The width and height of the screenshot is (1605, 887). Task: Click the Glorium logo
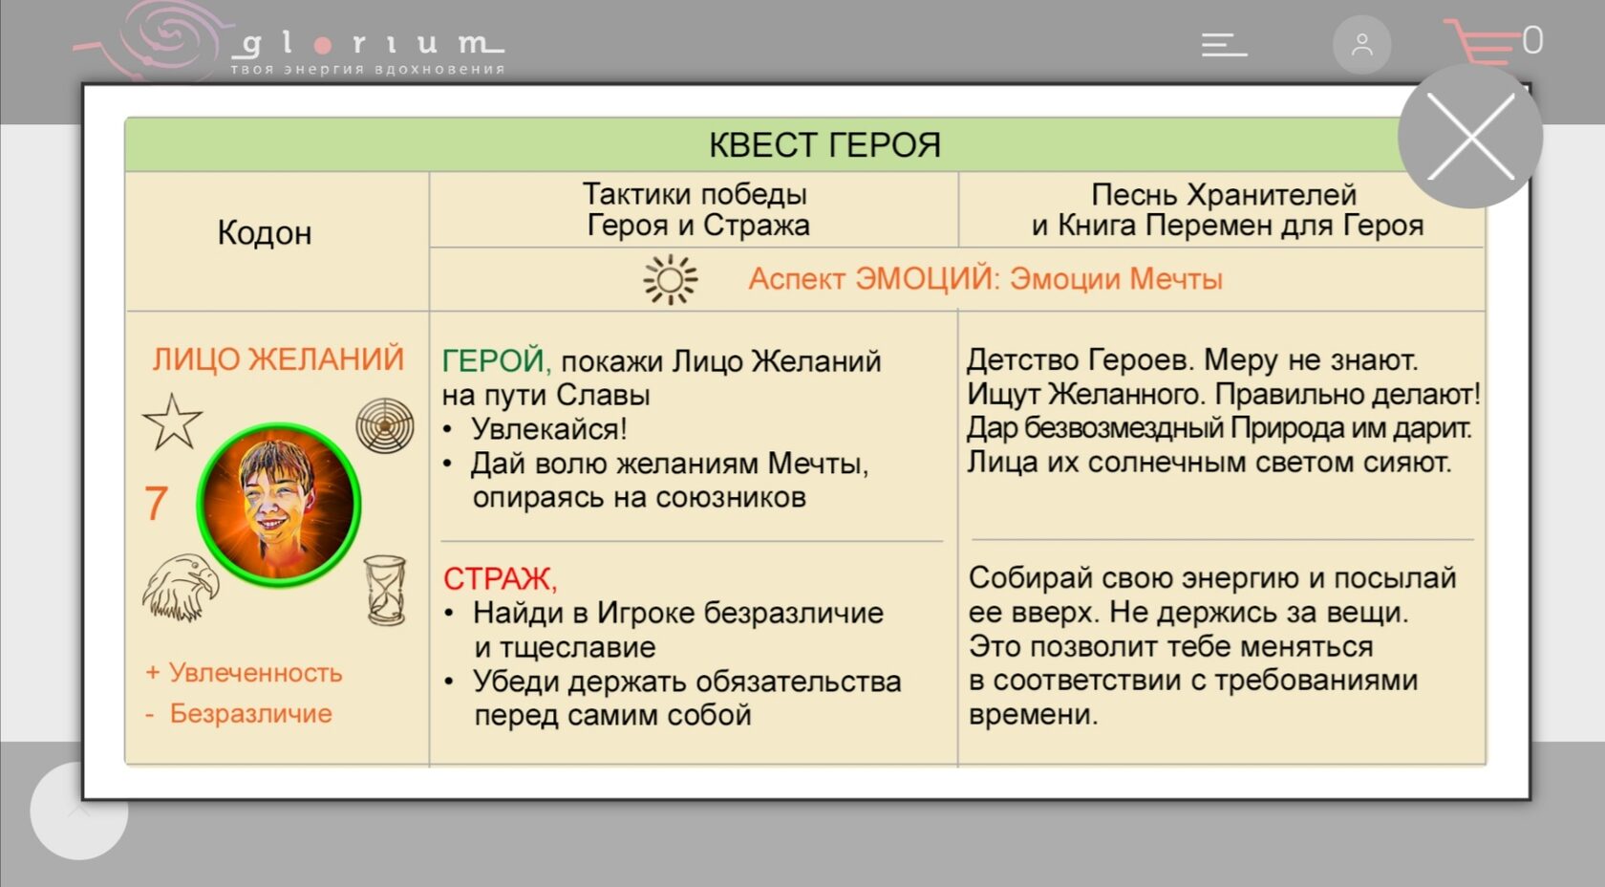click(287, 40)
